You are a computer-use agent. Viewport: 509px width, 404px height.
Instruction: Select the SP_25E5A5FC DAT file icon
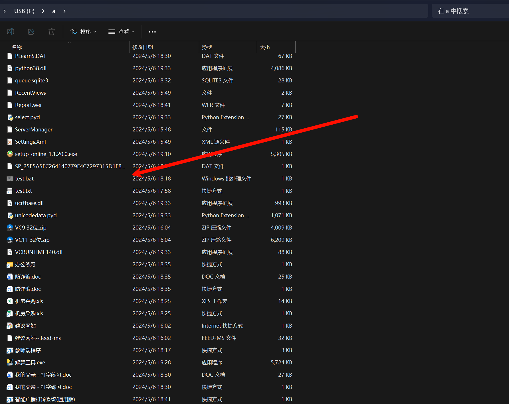pyautogui.click(x=10, y=166)
